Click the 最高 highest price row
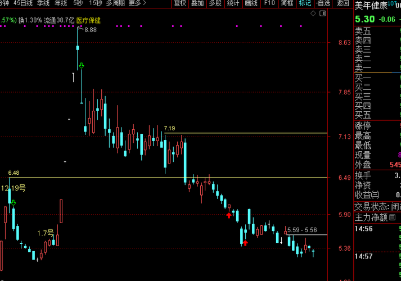 [x=377, y=135]
